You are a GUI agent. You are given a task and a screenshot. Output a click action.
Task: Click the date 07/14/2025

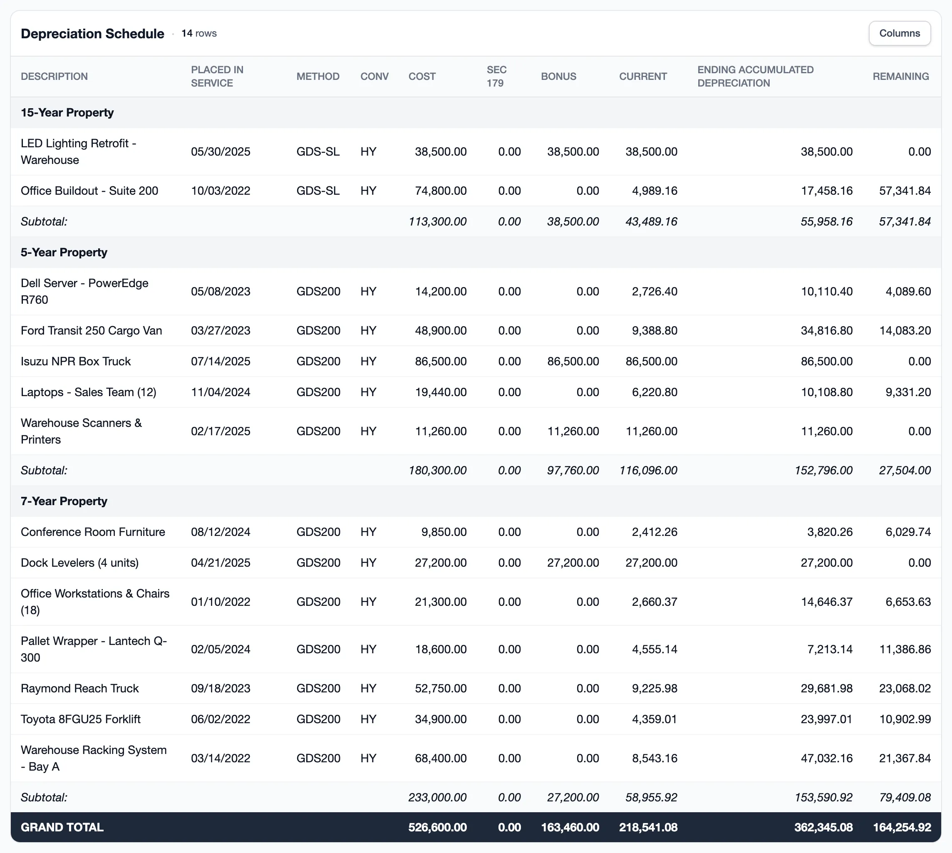(x=220, y=361)
